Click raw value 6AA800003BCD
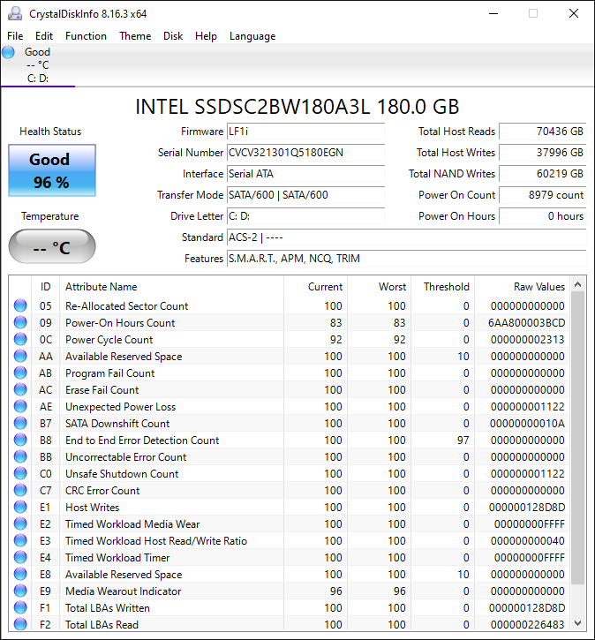The image size is (595, 640). (526, 323)
